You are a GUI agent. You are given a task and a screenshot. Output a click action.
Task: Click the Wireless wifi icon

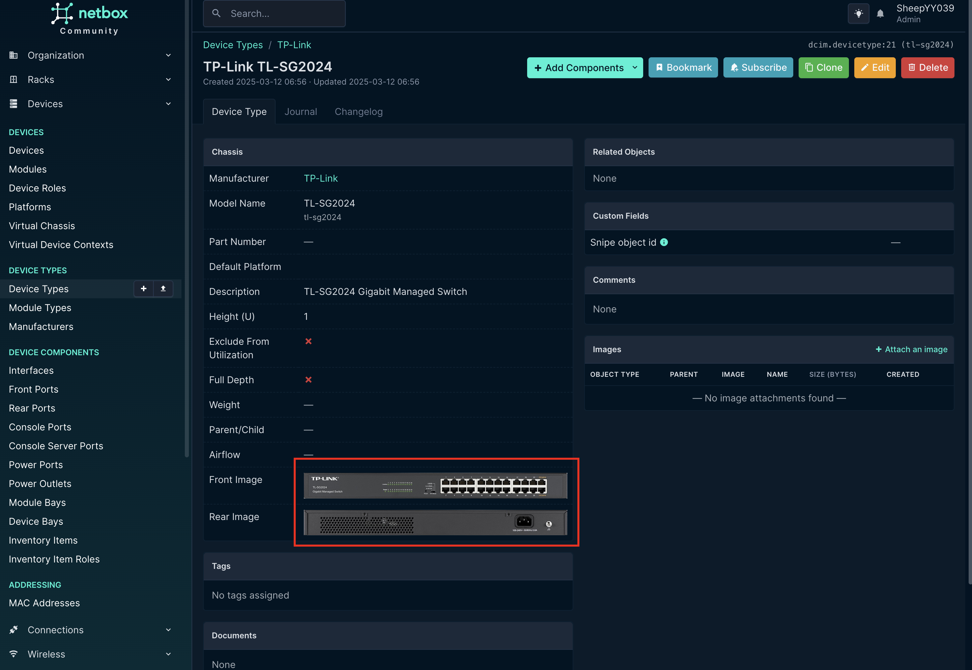(x=13, y=654)
